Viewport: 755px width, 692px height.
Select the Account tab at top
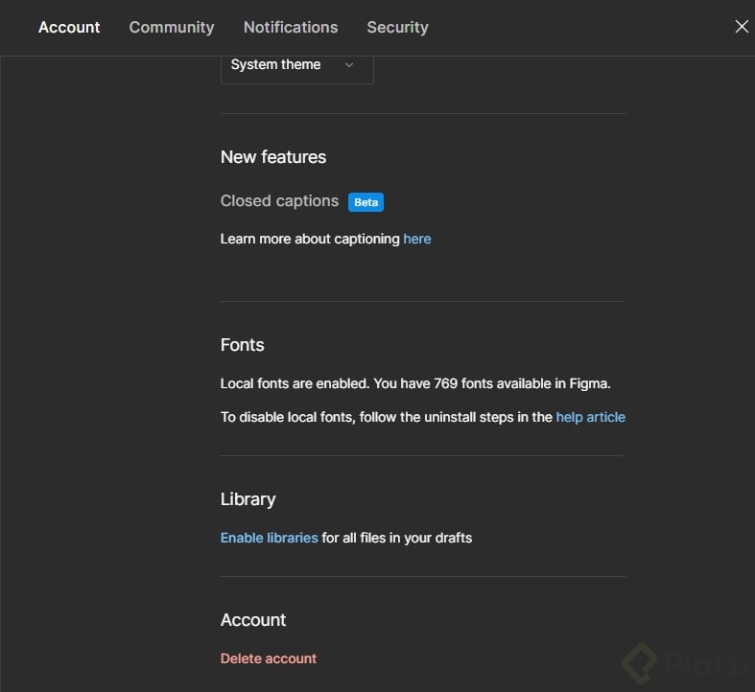tap(69, 27)
